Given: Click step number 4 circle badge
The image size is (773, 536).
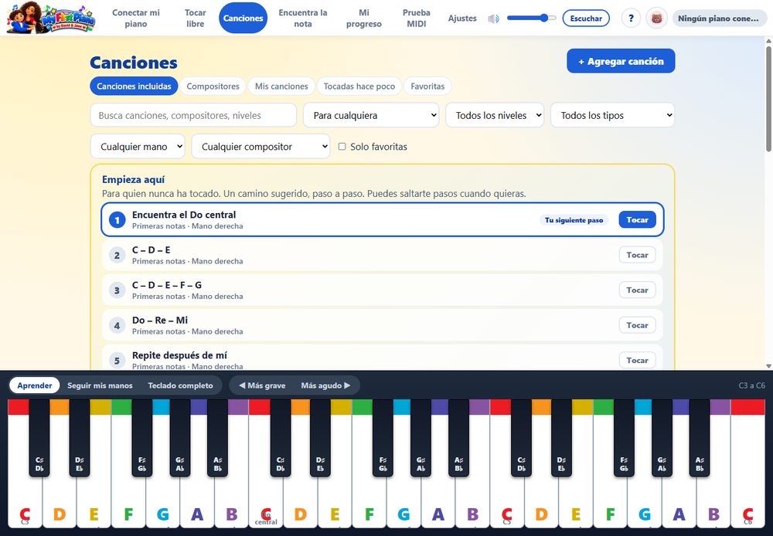Looking at the screenshot, I should pyautogui.click(x=117, y=325).
